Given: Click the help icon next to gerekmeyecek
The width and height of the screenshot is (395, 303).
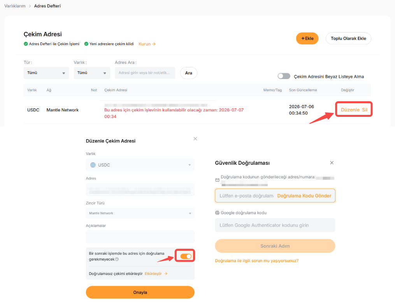Looking at the screenshot, I should [117, 259].
